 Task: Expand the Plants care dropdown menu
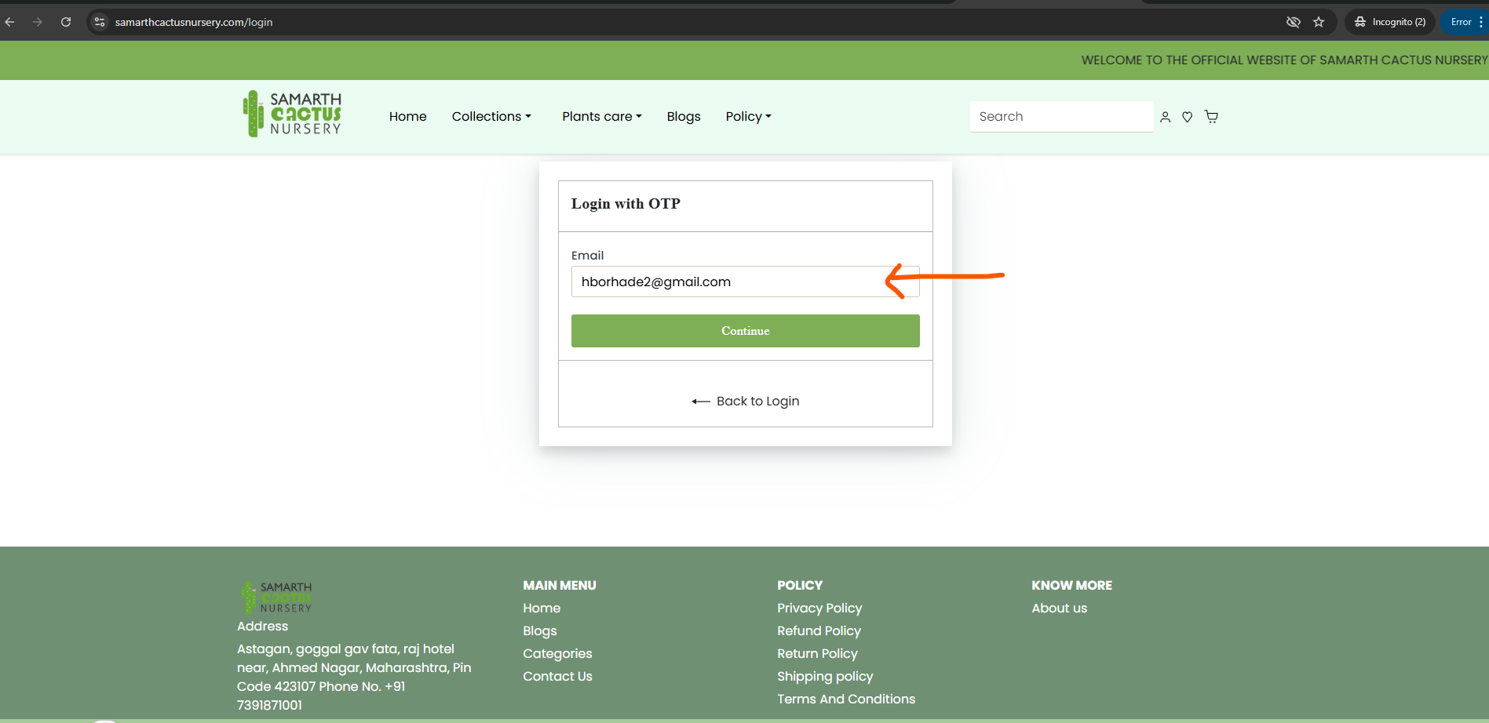pyautogui.click(x=602, y=116)
